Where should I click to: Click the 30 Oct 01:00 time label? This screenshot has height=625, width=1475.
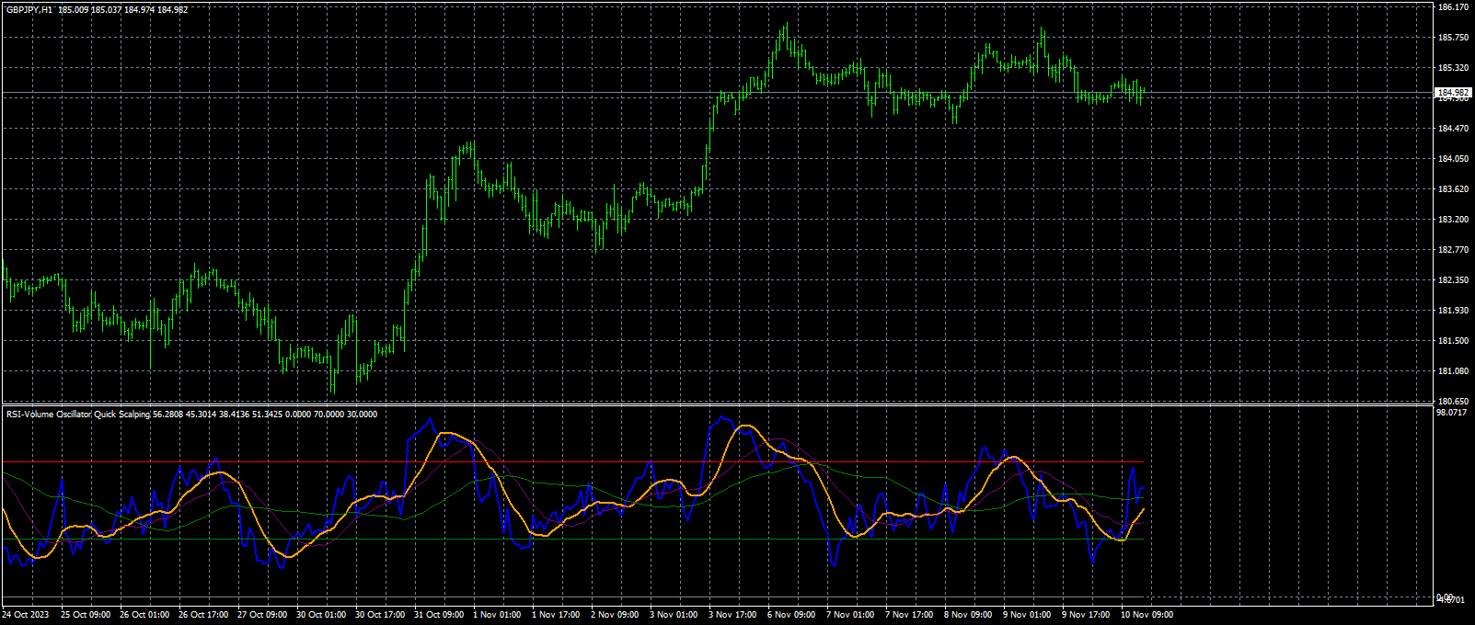[x=321, y=615]
